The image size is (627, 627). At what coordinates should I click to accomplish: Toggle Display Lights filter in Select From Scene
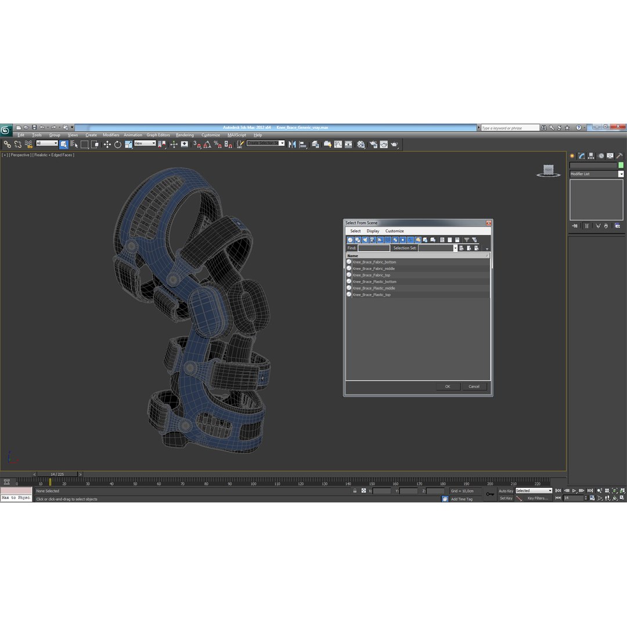365,240
